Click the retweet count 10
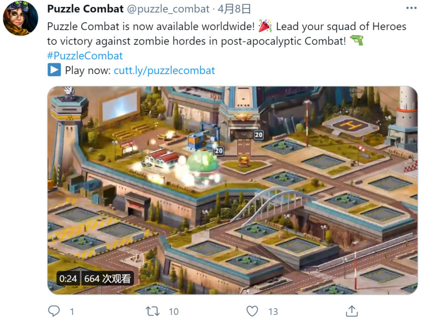 click(174, 312)
